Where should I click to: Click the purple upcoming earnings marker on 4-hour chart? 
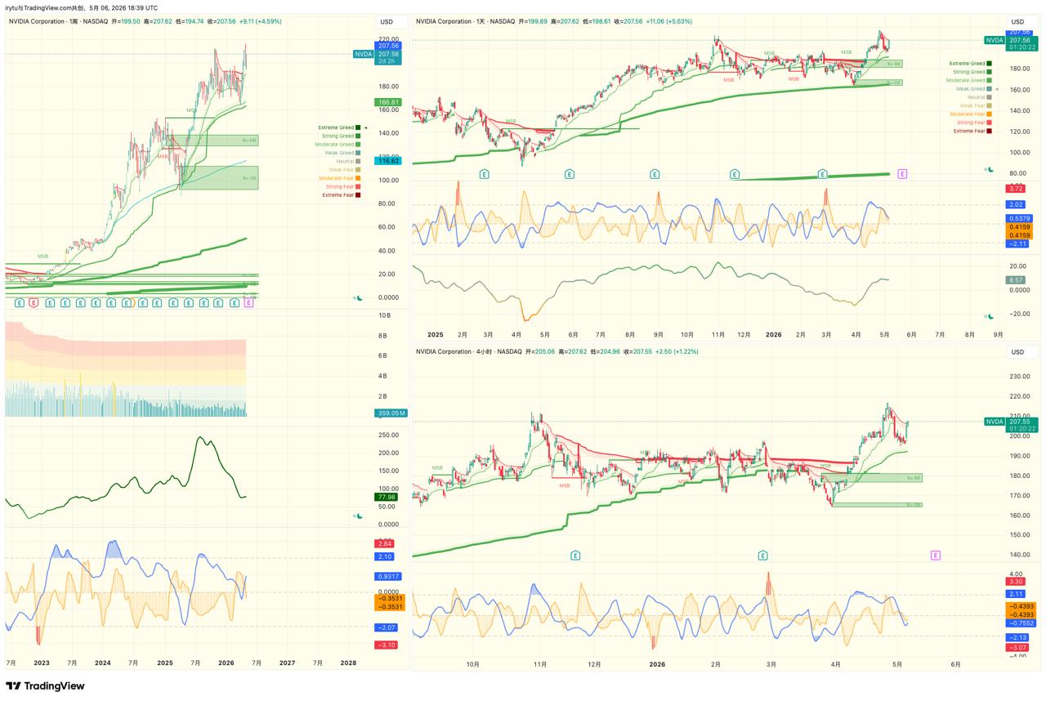pos(936,555)
